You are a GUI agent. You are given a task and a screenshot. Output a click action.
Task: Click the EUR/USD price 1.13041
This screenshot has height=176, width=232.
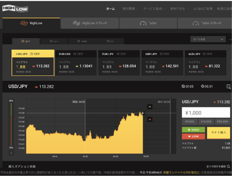[x=86, y=66]
